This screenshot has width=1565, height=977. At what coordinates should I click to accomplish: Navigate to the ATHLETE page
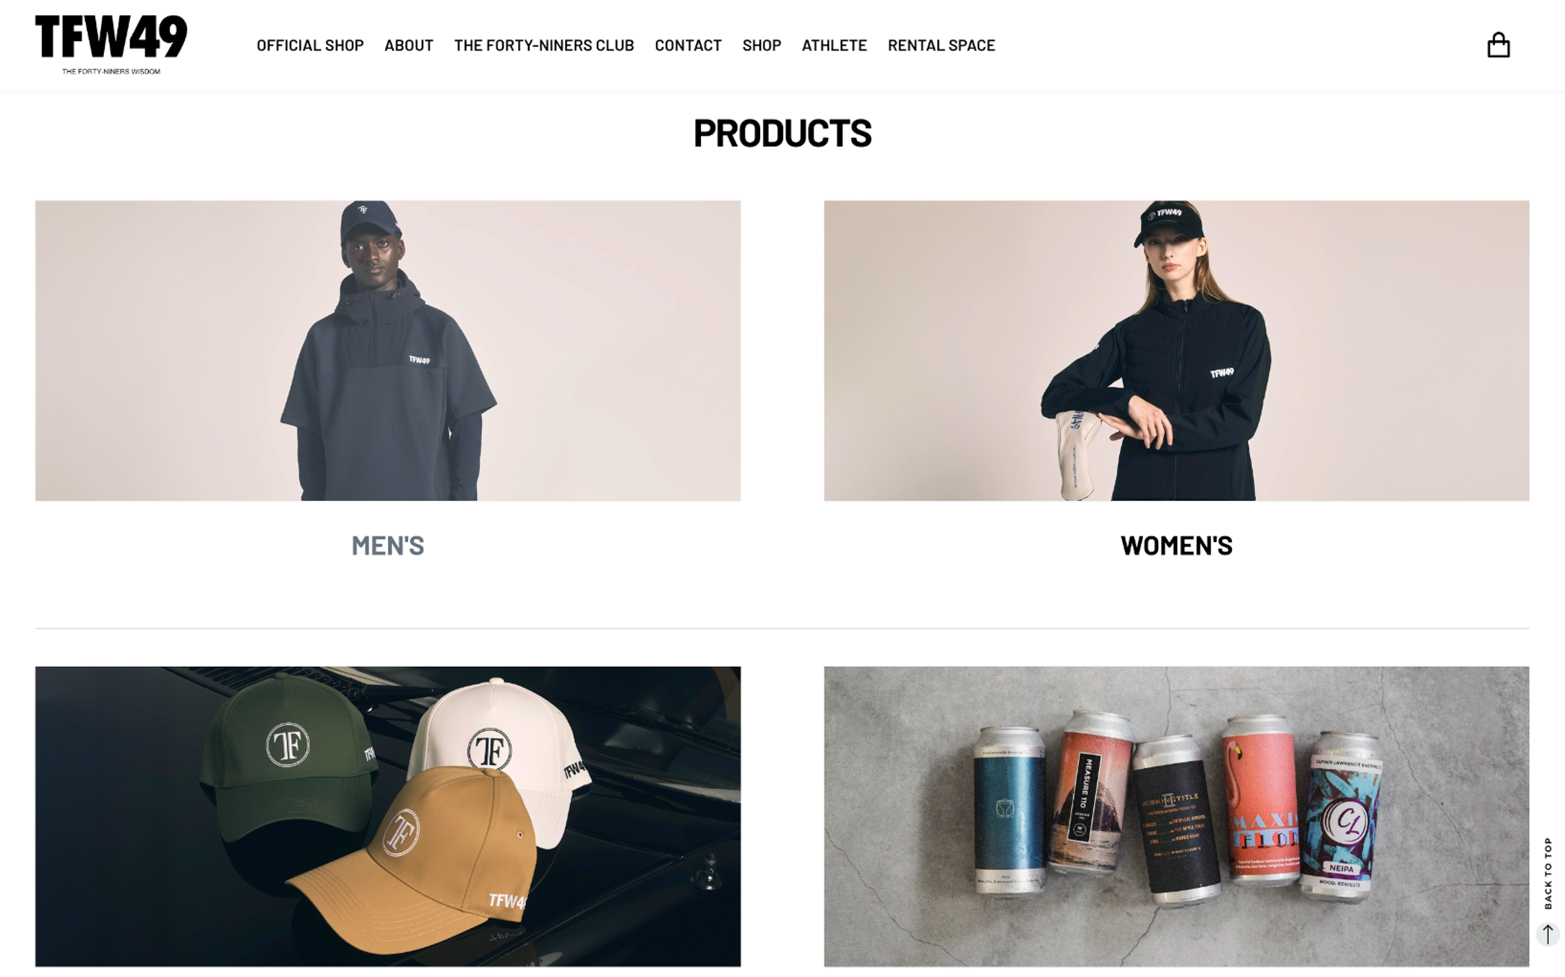(834, 46)
